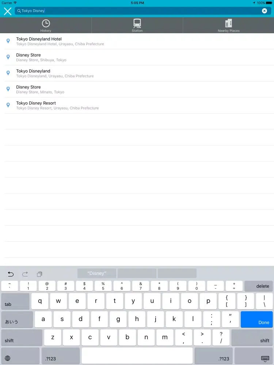Image resolution: width=274 pixels, height=365 pixels.
Task: Tap the letter m key
Action: (x=165, y=338)
